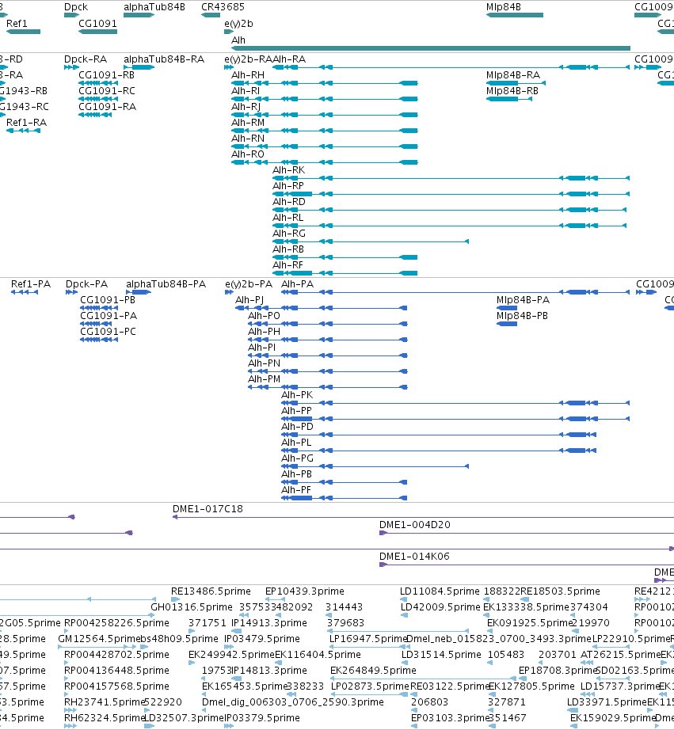The height and width of the screenshot is (730, 674).
Task: Select the LD42009.5prime EST label
Action: point(440,607)
